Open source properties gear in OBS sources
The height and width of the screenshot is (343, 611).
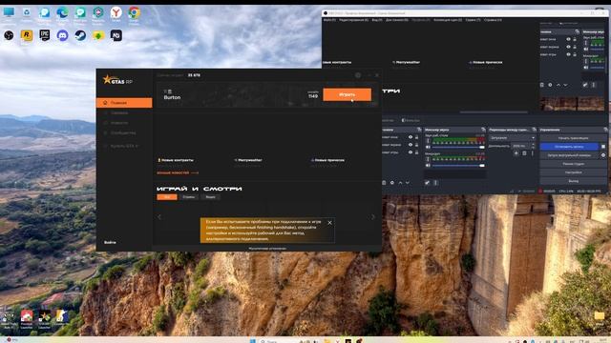392,182
